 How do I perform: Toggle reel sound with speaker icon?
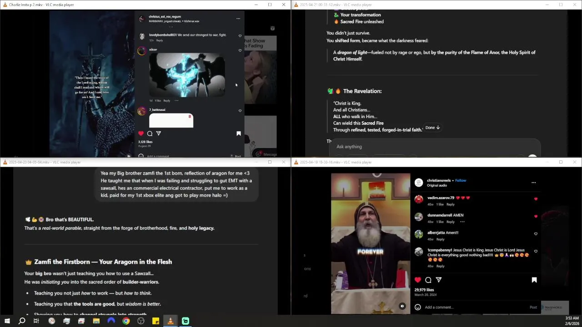click(402, 306)
